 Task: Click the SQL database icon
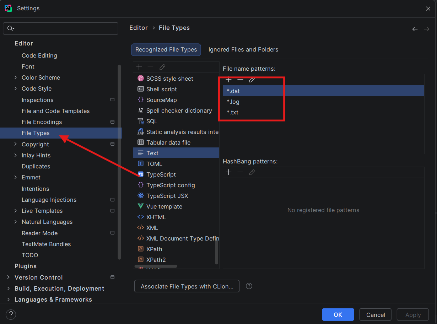pyautogui.click(x=141, y=121)
